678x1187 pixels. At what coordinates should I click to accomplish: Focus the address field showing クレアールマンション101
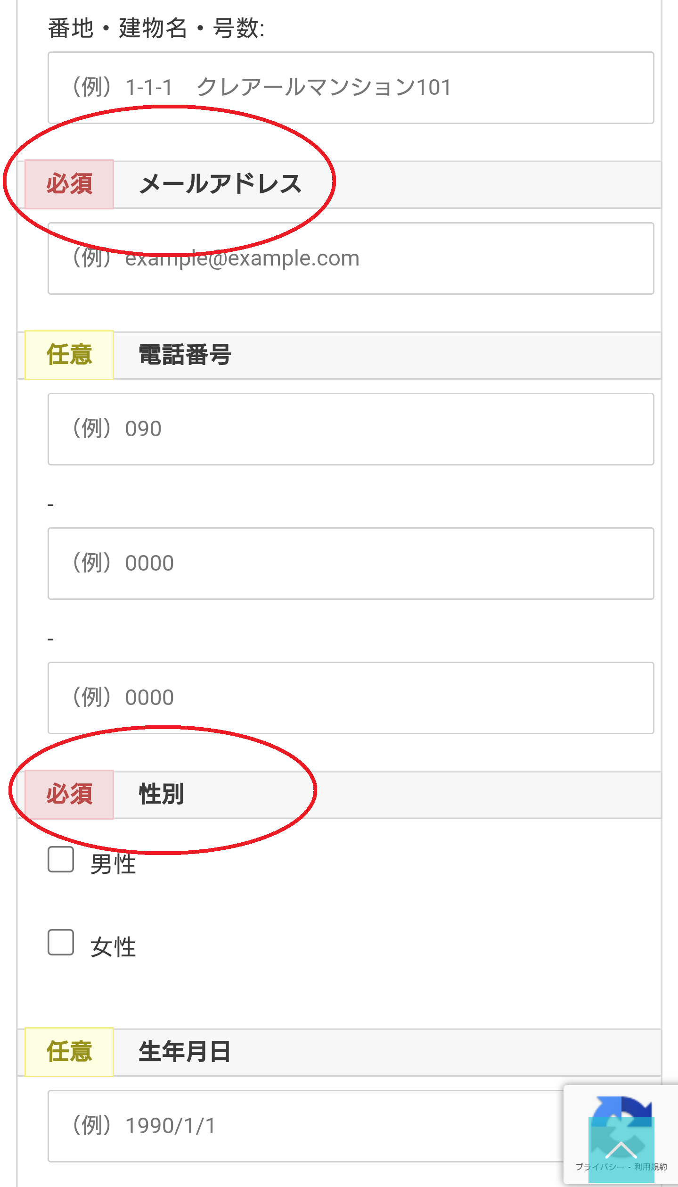coord(351,88)
